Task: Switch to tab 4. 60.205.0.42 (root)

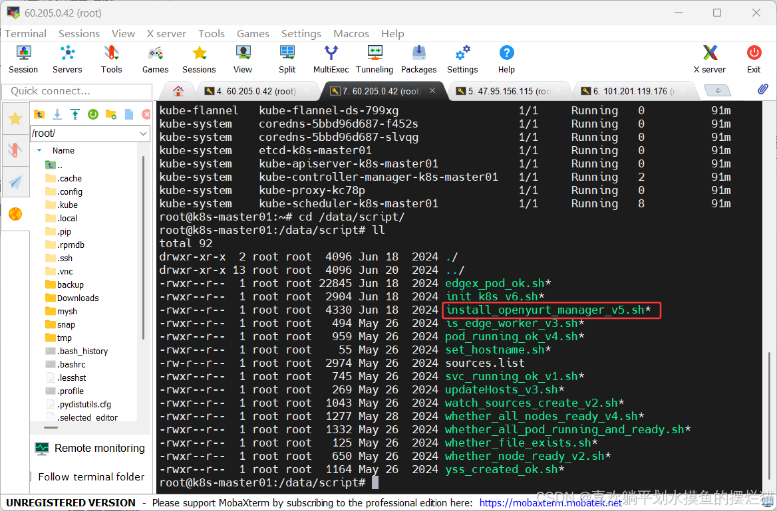Action: [x=257, y=91]
